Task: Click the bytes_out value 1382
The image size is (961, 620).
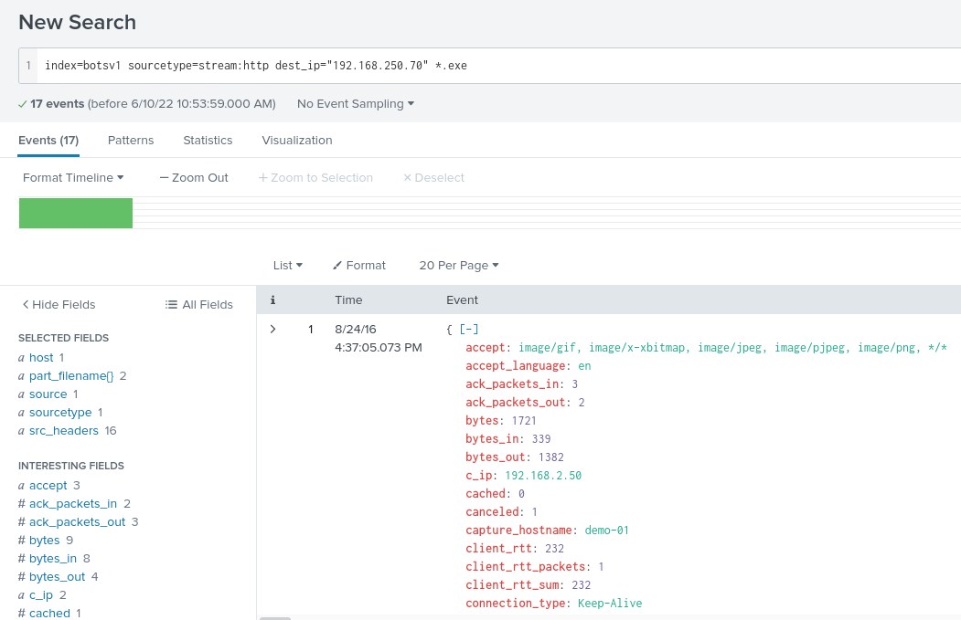Action: 551,457
